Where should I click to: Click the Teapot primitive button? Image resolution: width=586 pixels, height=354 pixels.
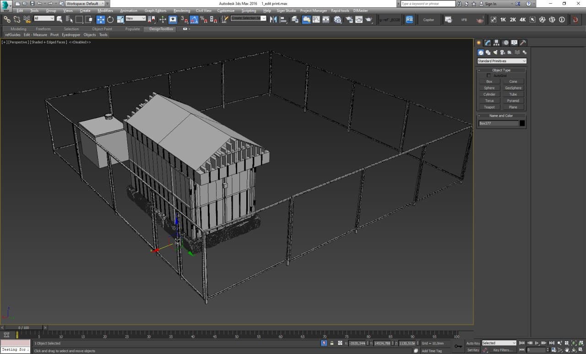point(489,107)
